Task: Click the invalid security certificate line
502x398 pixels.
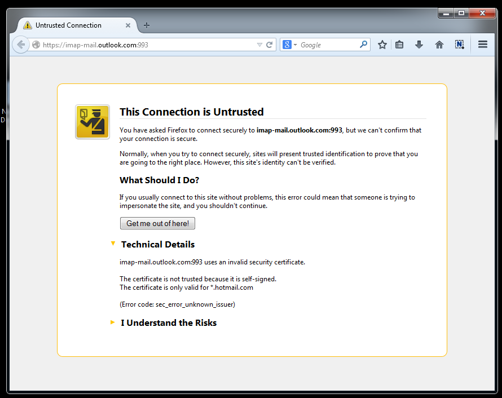Action: coord(212,262)
